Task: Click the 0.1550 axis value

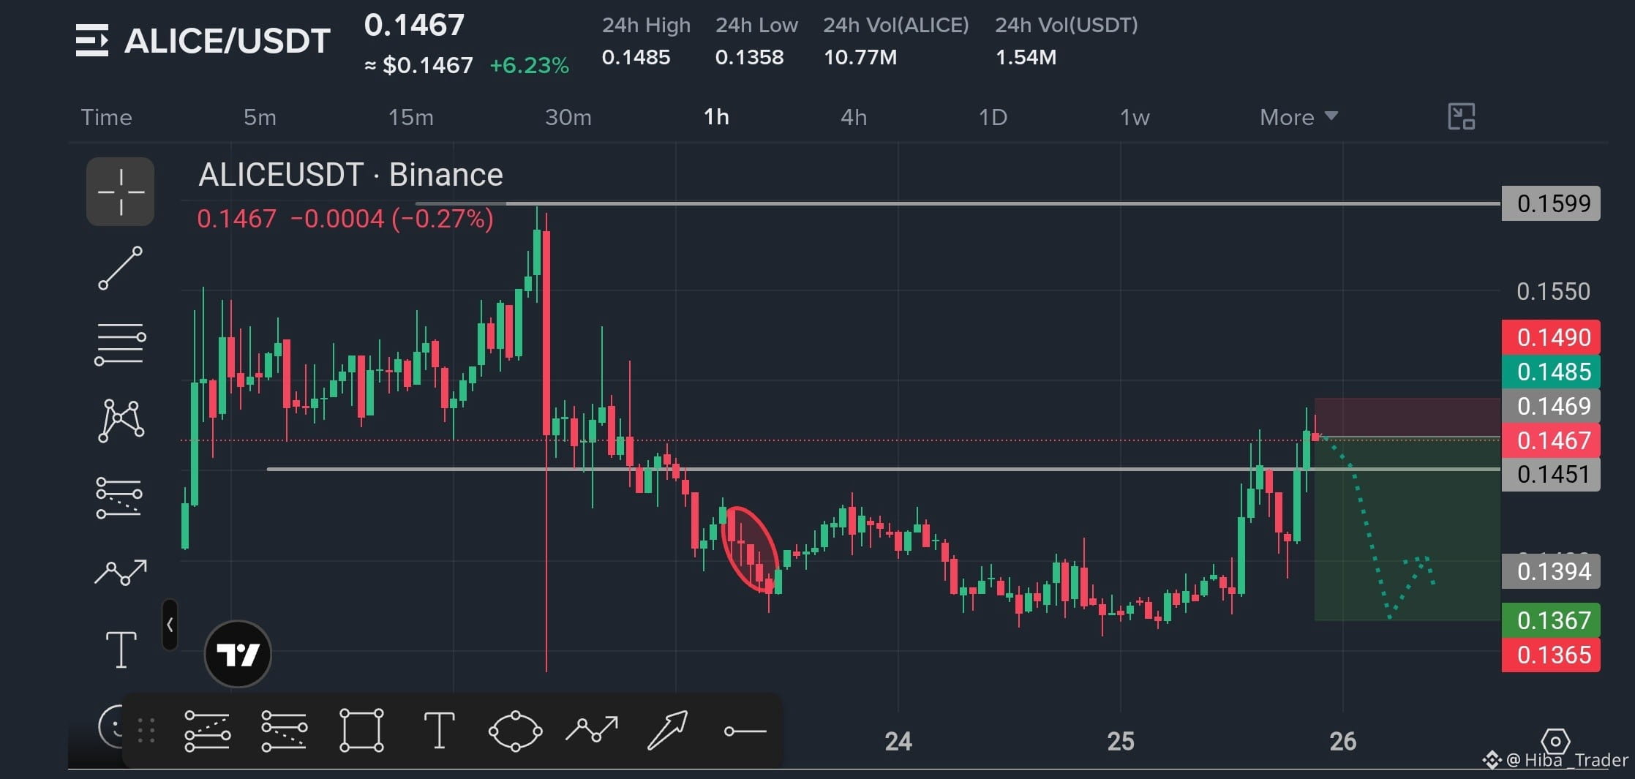Action: click(1553, 292)
